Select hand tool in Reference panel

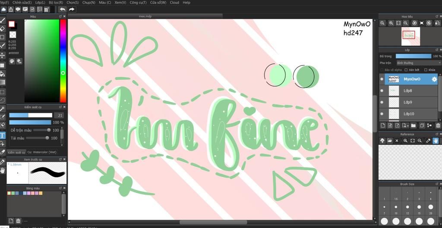(436, 141)
